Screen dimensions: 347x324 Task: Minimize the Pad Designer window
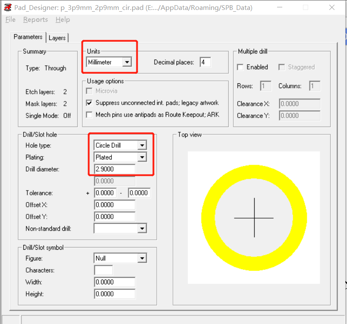[280, 7]
